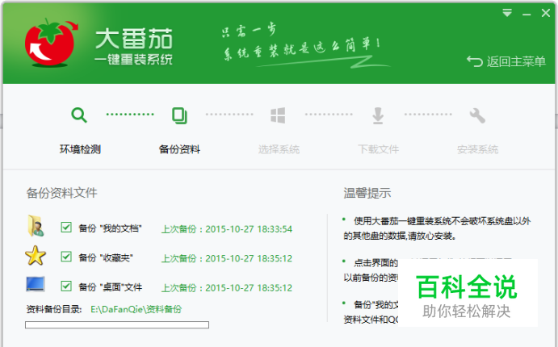Click the My Documents folder icon
This screenshot has width=558, height=347.
point(36,226)
